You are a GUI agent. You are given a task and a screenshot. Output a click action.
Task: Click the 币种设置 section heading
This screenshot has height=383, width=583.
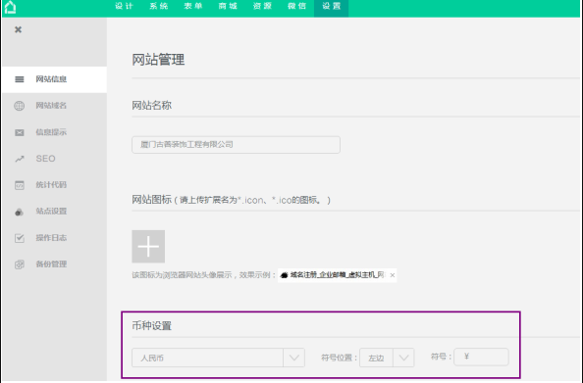[152, 326]
